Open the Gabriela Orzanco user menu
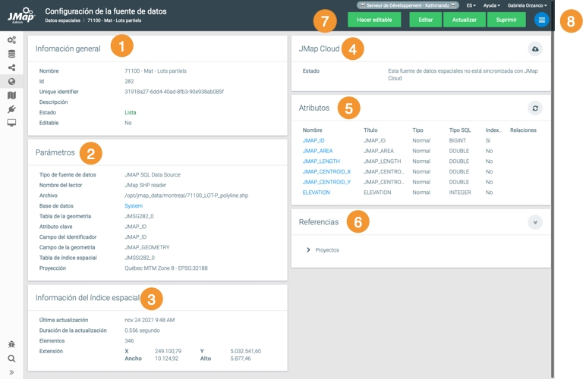Viewport: 586px width, 379px height. [x=527, y=5]
